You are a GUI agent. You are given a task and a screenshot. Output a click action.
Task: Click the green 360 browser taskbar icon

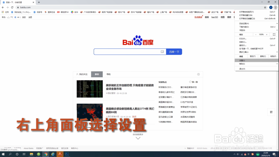(39, 154)
